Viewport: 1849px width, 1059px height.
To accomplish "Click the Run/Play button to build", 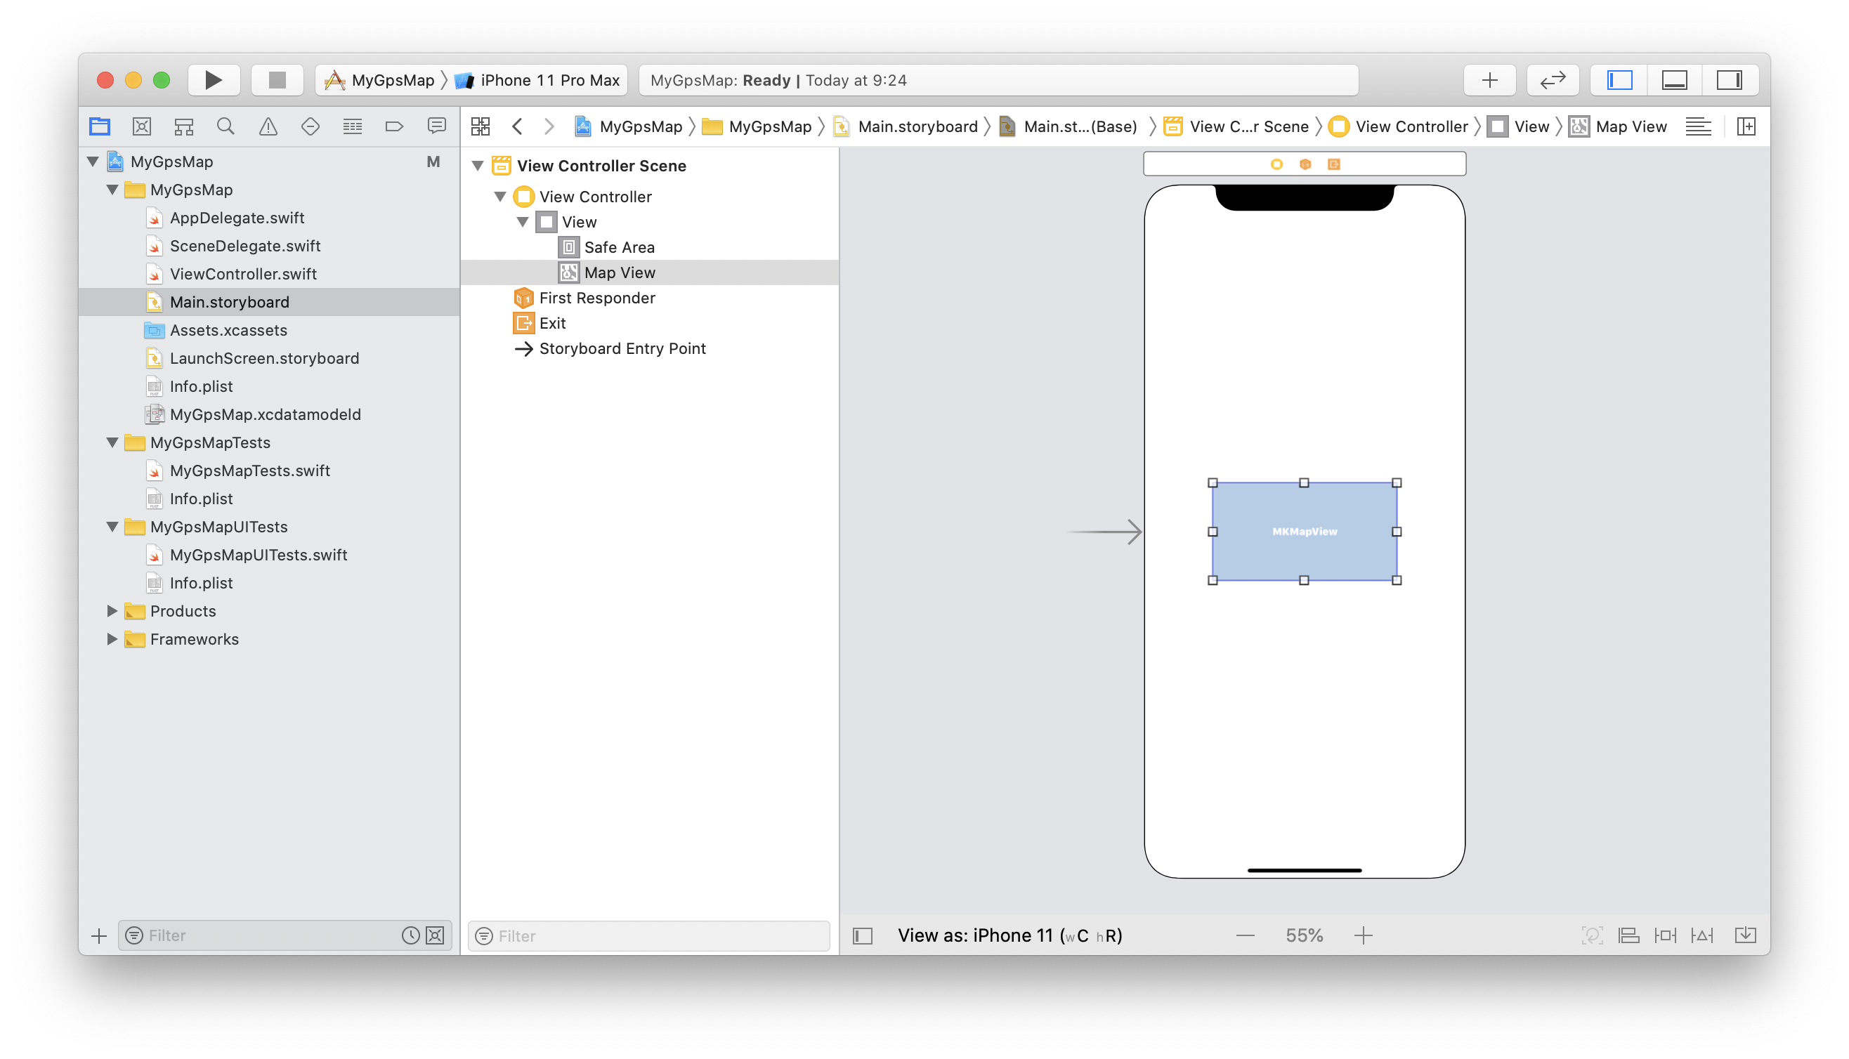I will pos(214,80).
